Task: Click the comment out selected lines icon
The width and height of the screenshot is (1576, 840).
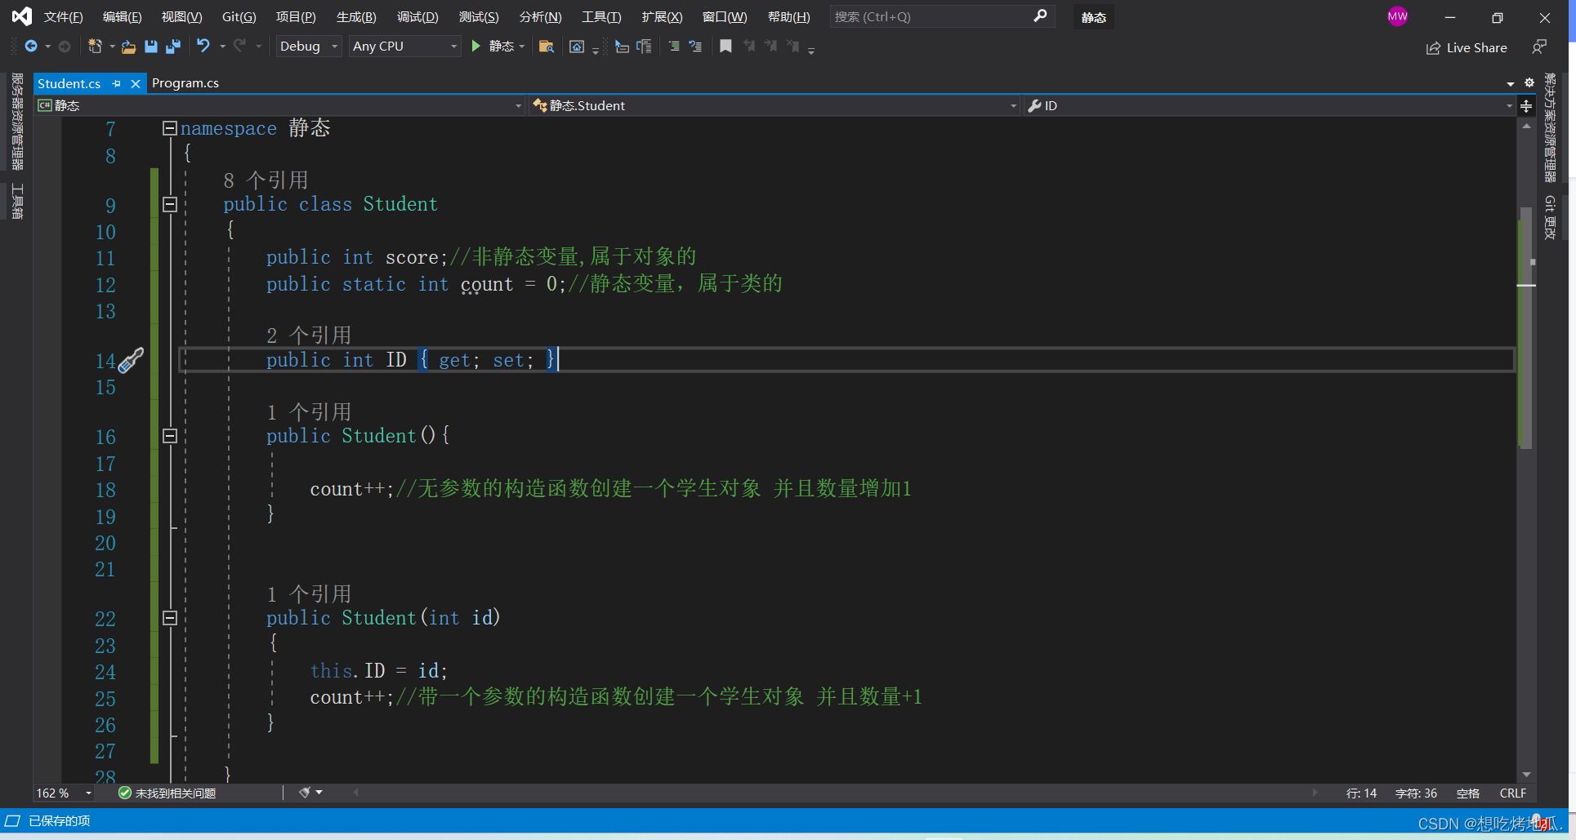Action: coord(674,47)
